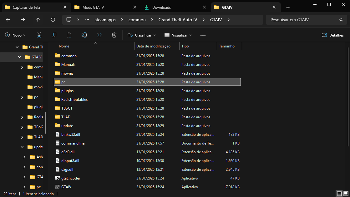Viewport: 350px width, 197px height.
Task: Go up one folder level
Action: pos(38,20)
